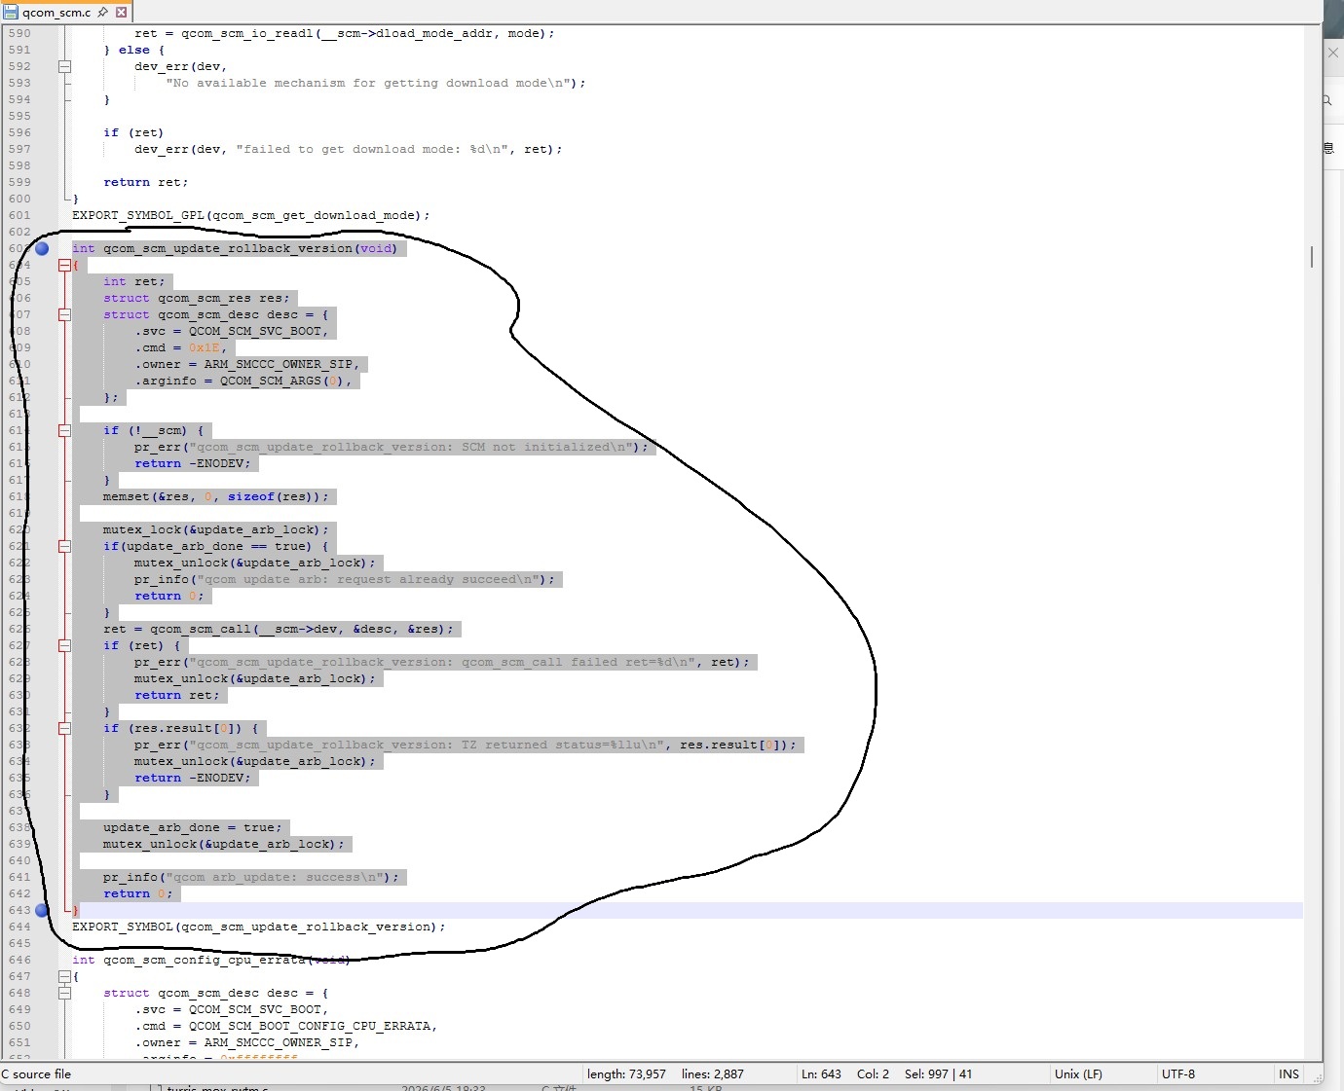1344x1091 pixels.
Task: Click 'lines: 2,887' in status bar
Action: (x=712, y=1074)
